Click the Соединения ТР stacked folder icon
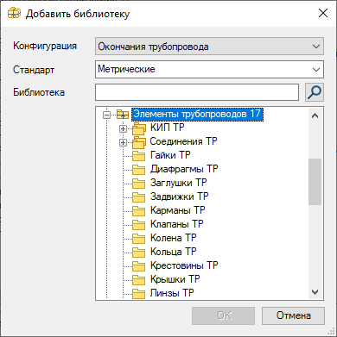The height and width of the screenshot is (337, 337). pos(139,142)
